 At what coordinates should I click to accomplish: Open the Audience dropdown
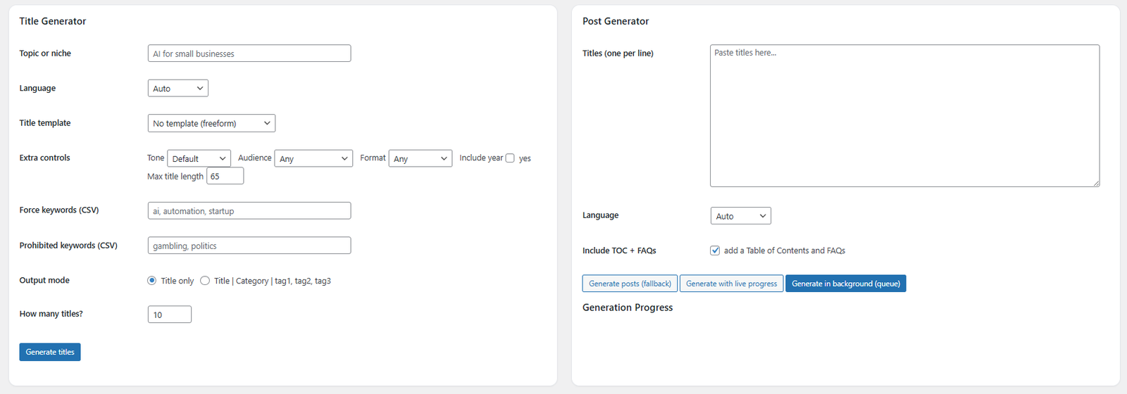pyautogui.click(x=313, y=159)
